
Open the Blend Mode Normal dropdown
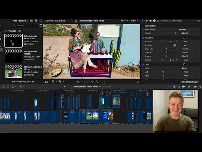[x=183, y=30]
